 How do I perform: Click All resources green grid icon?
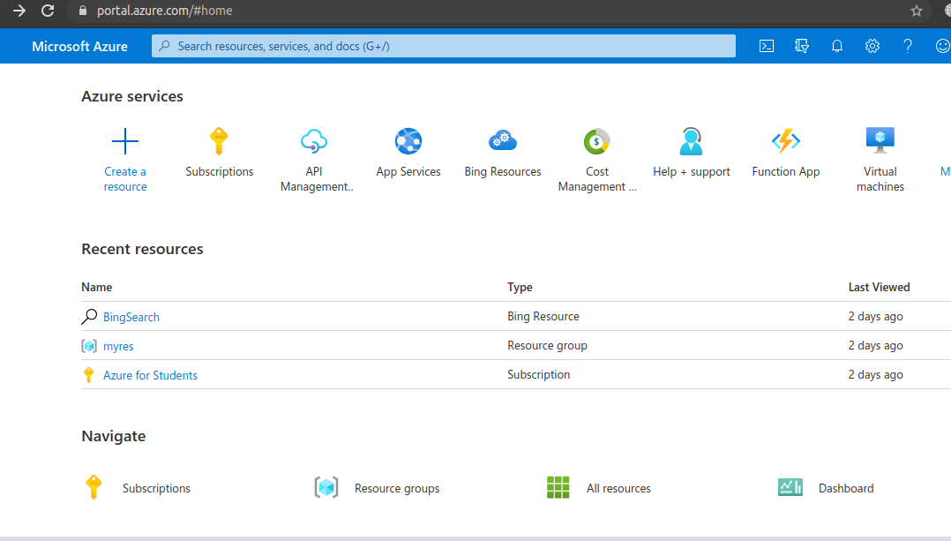558,487
